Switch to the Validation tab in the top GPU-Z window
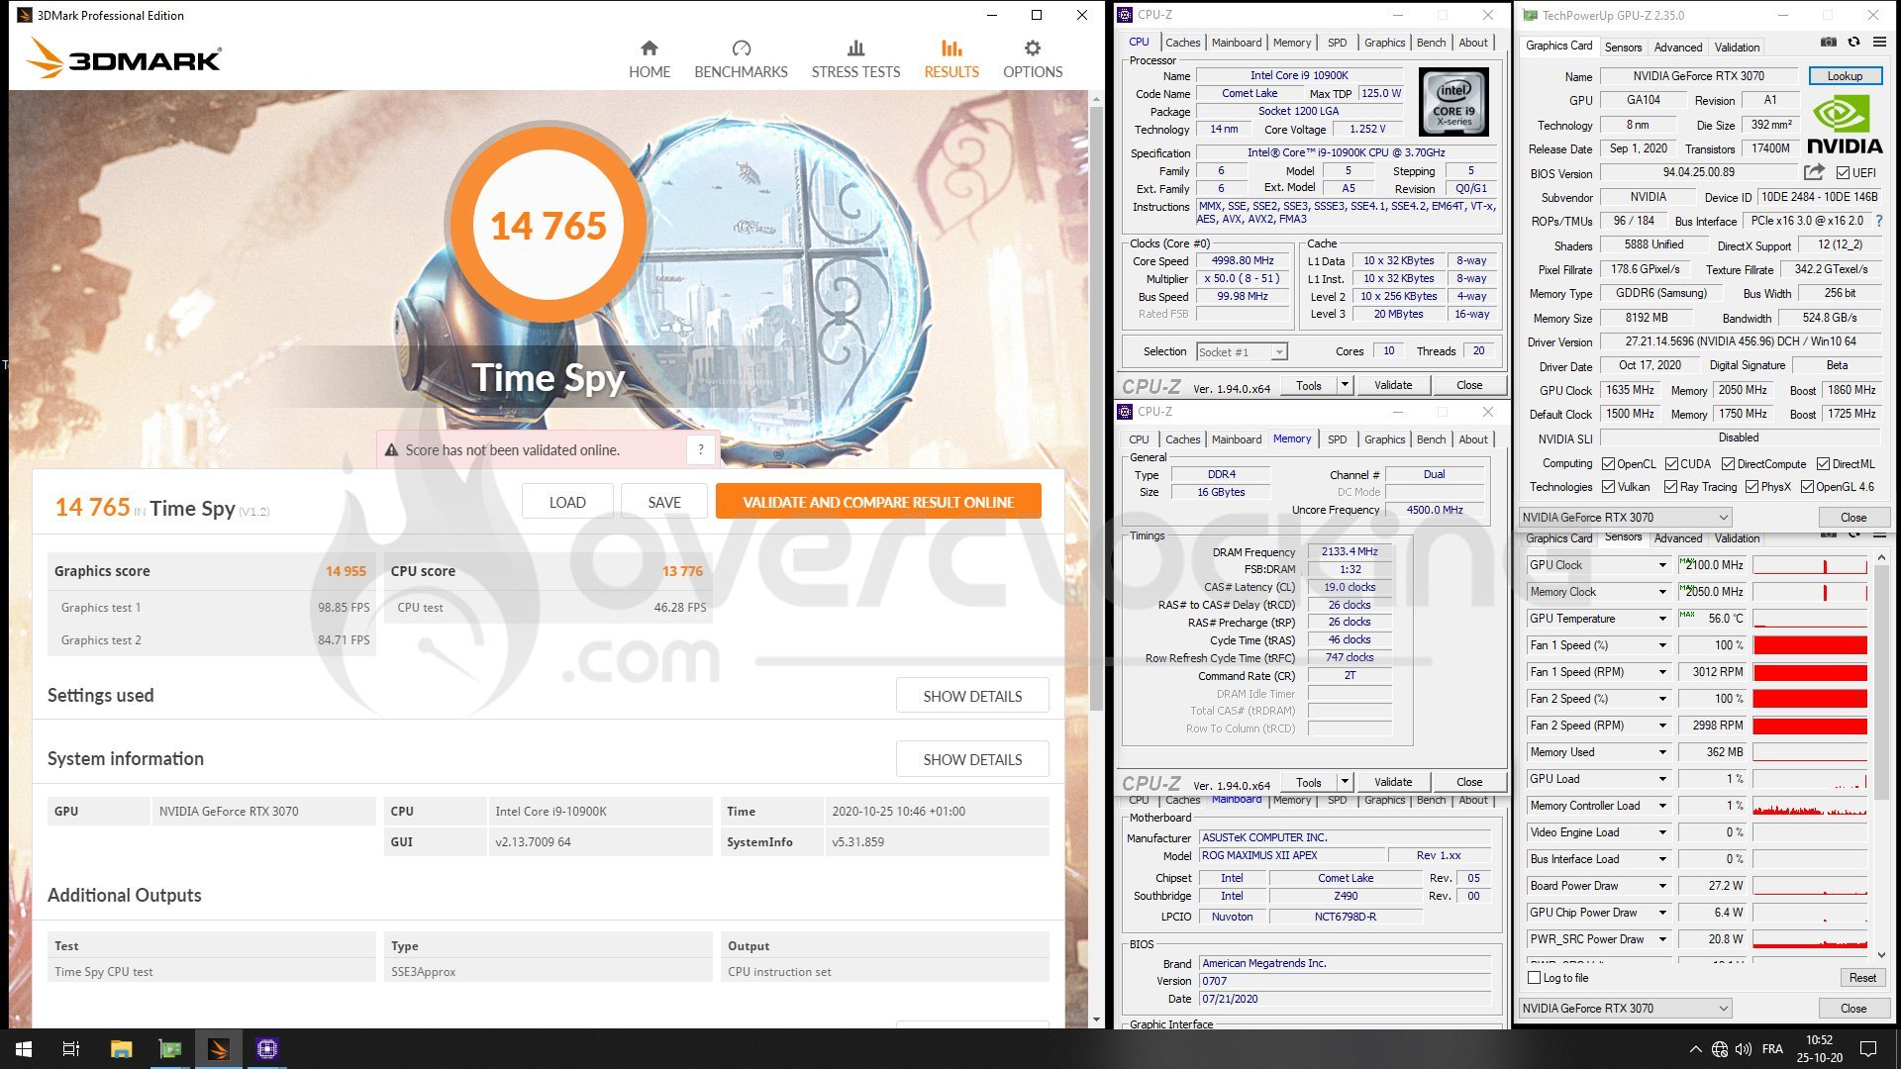 coord(1737,48)
